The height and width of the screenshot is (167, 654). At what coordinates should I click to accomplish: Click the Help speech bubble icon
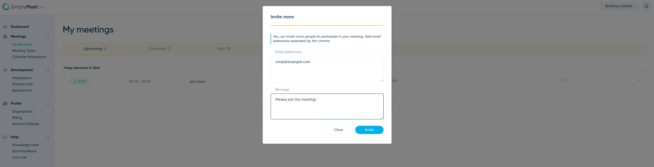click(x=5, y=137)
